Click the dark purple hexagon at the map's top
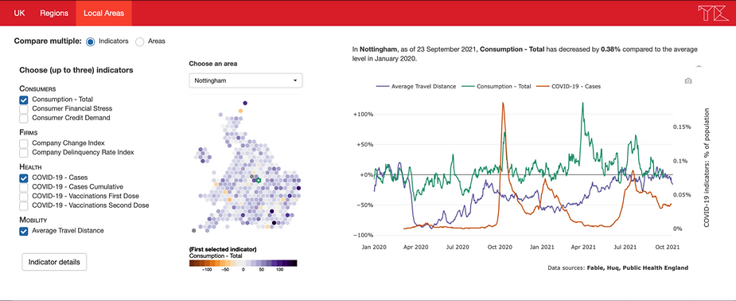Image resolution: width=736 pixels, height=301 pixels. coord(245,104)
